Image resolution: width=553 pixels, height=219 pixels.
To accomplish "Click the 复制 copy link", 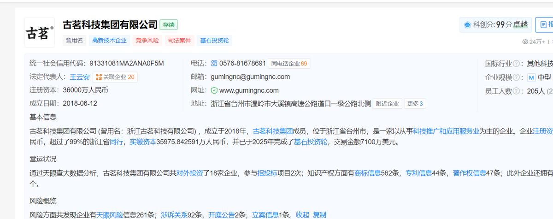I will click(319, 215).
